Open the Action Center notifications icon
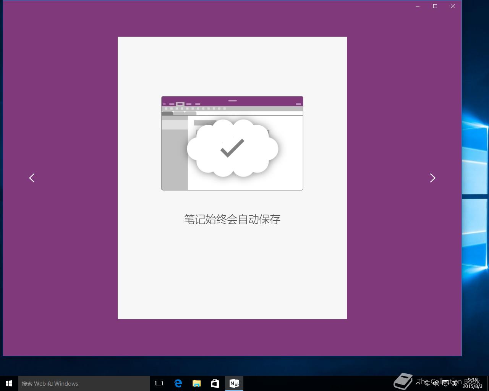The image size is (489, 391). coord(445,383)
